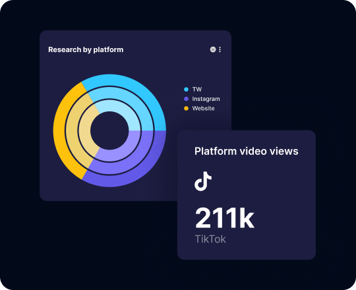The image size is (356, 290).
Task: Click the purple Instagram legend dot
Action: pyautogui.click(x=186, y=99)
